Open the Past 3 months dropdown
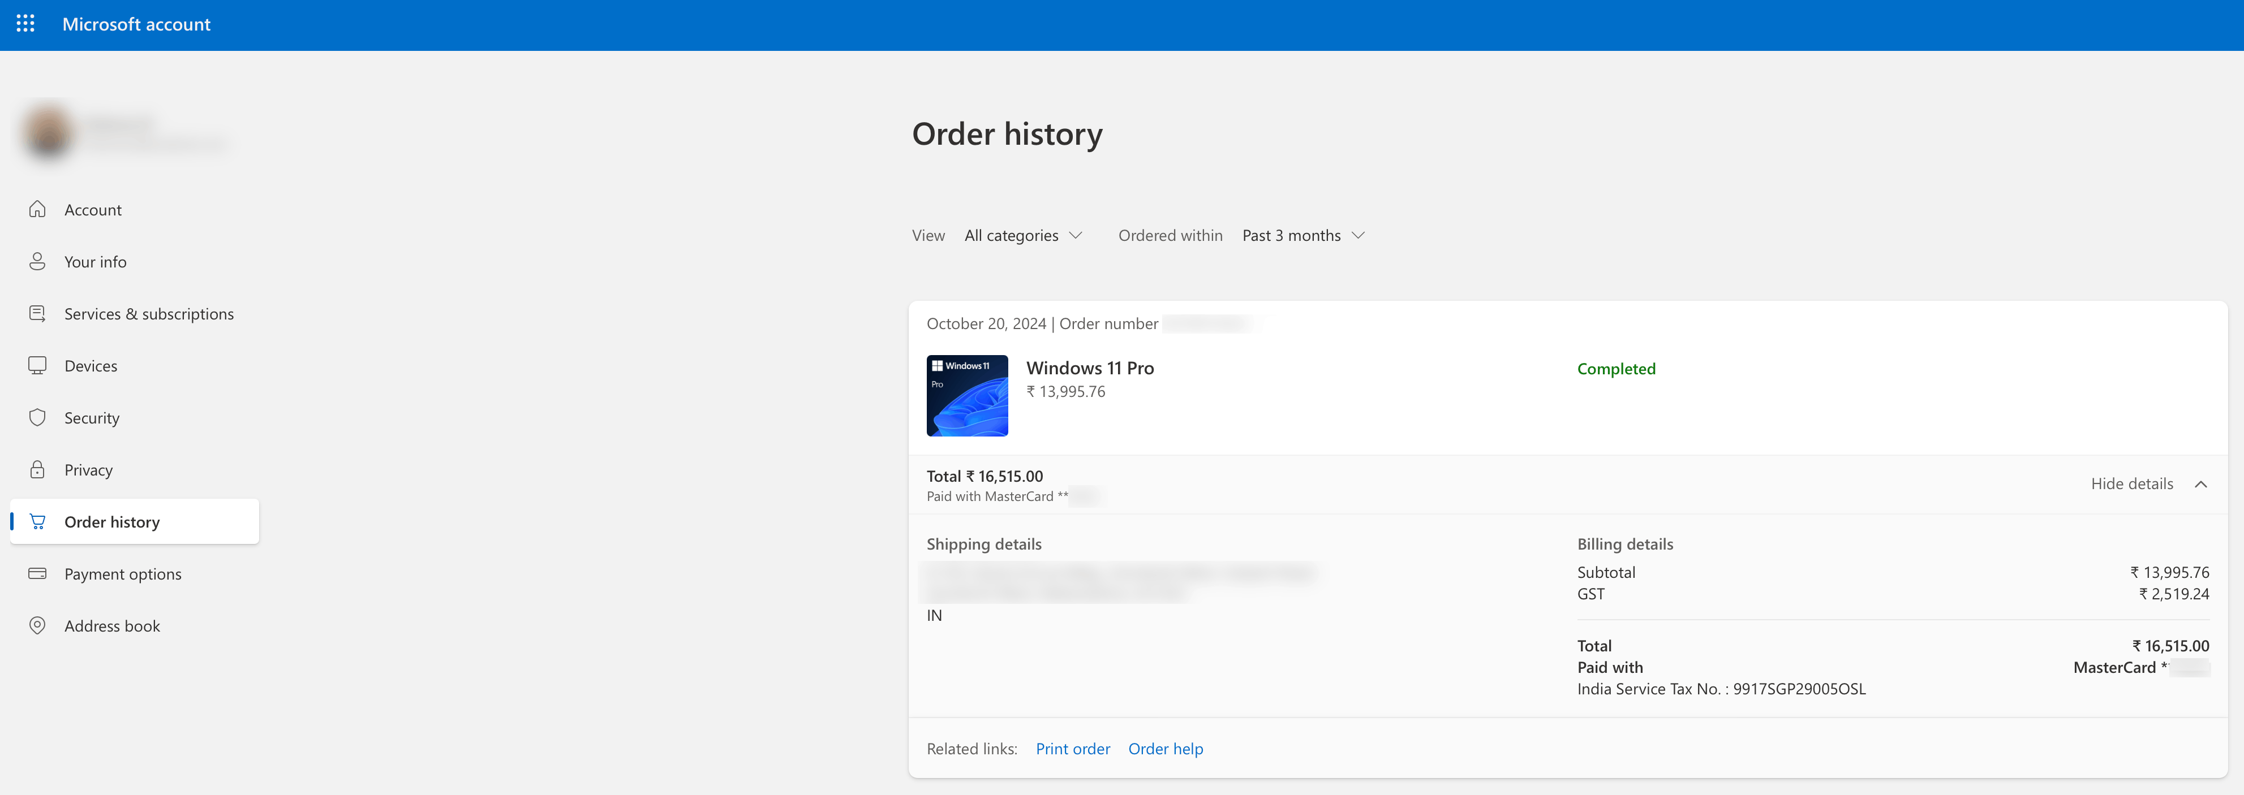Viewport: 2244px width, 795px height. [1303, 235]
